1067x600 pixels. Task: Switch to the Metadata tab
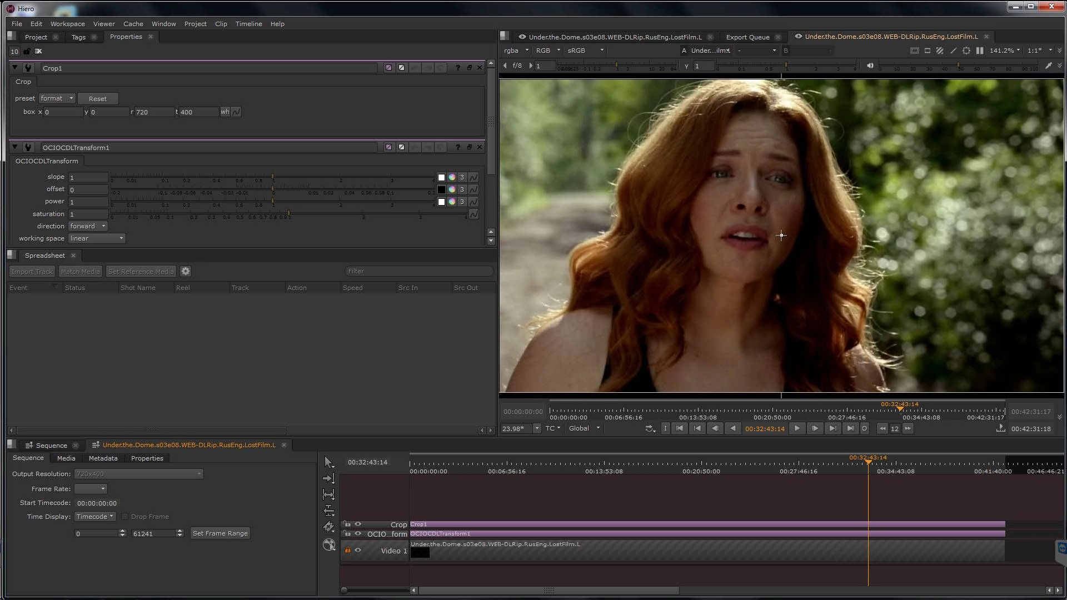coord(103,458)
